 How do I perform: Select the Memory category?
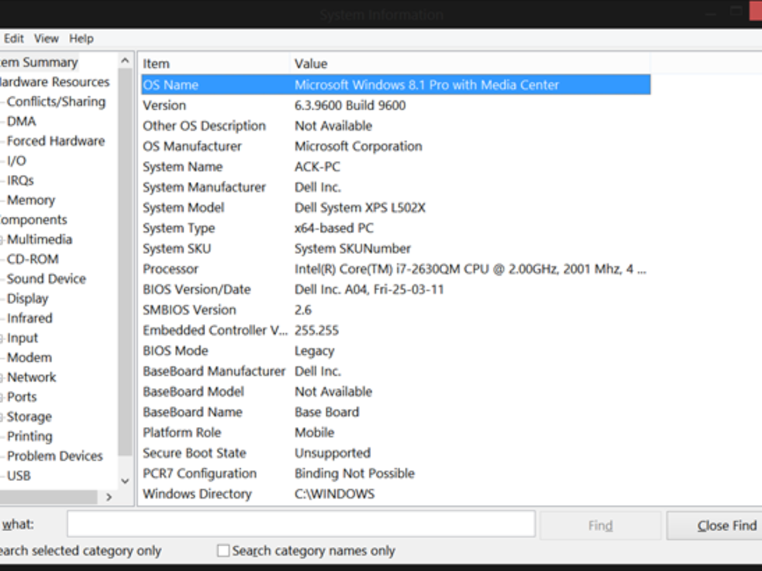[x=31, y=200]
